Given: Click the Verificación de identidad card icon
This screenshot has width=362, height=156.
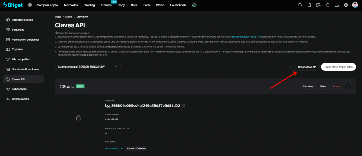Looking at the screenshot, I should pyautogui.click(x=8, y=40).
